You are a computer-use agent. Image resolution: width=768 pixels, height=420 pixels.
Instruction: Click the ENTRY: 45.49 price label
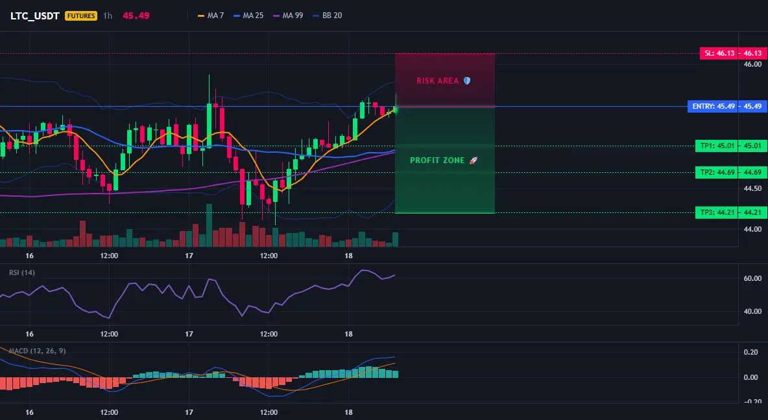[713, 106]
